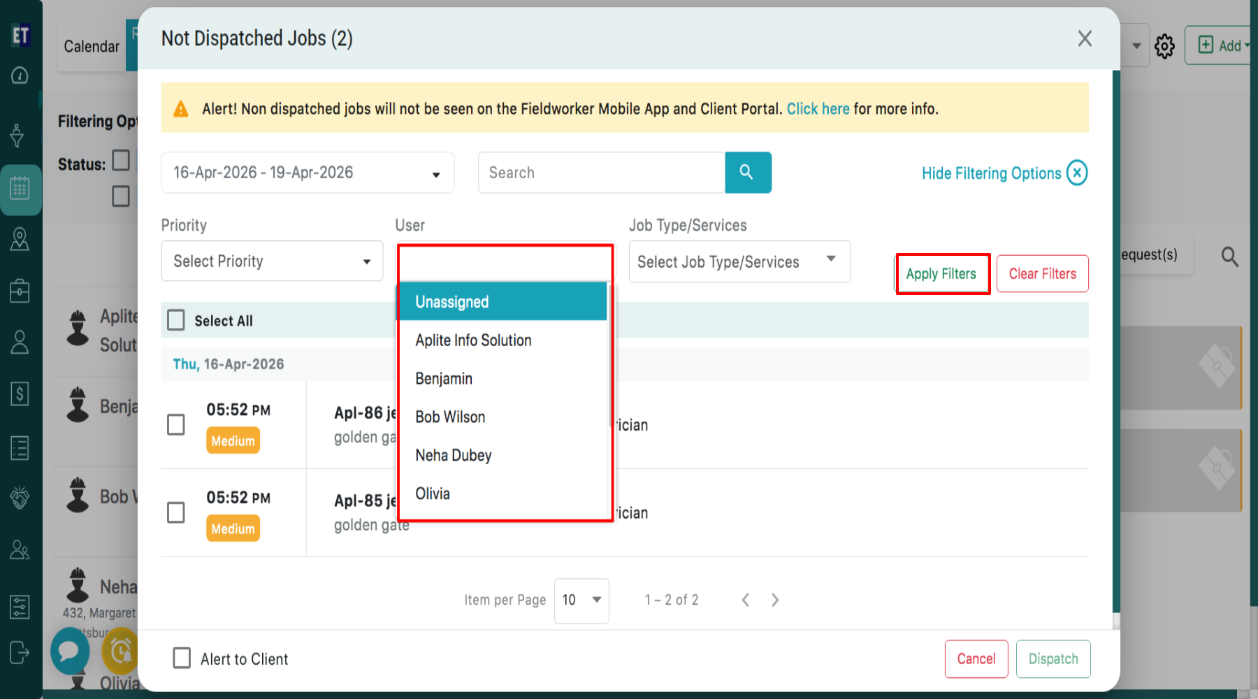Enable the Alert to Client checkbox
Image resolution: width=1258 pixels, height=699 pixels.
point(182,658)
